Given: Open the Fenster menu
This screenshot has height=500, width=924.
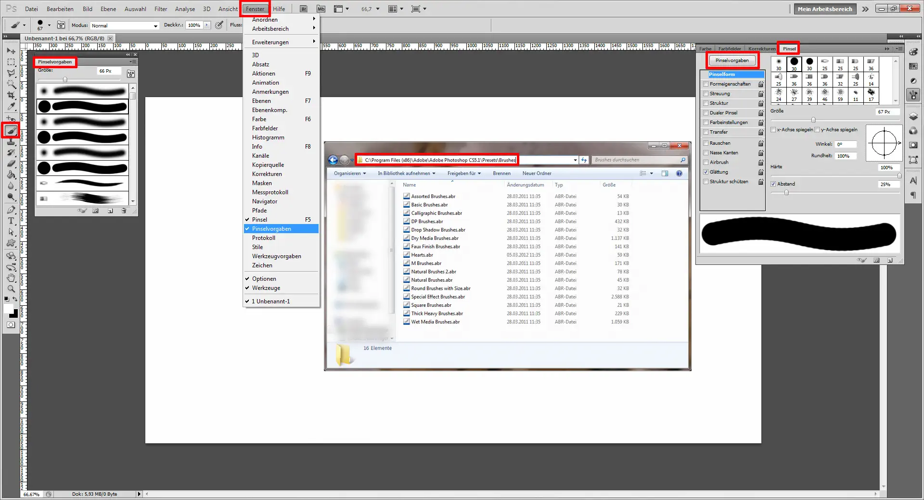Looking at the screenshot, I should pos(255,9).
